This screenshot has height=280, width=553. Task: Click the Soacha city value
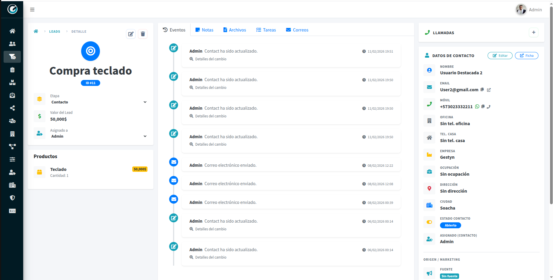point(447,208)
